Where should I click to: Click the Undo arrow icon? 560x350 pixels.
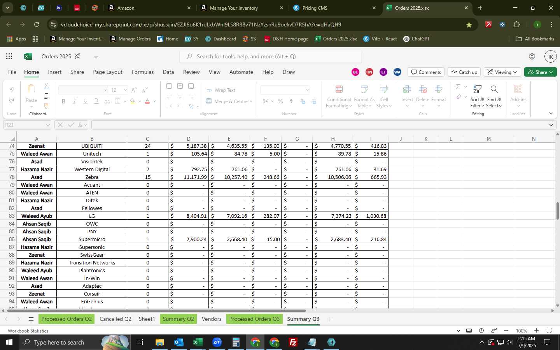point(12,90)
